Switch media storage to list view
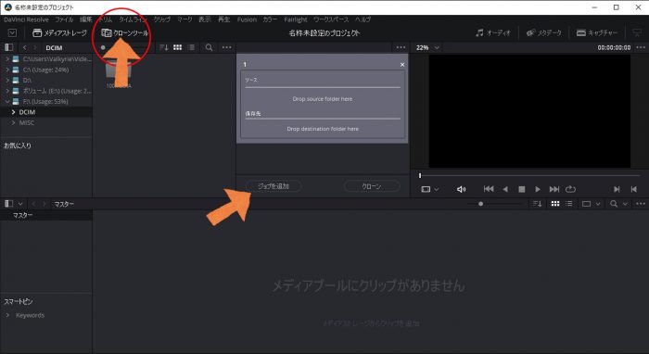 coord(191,47)
